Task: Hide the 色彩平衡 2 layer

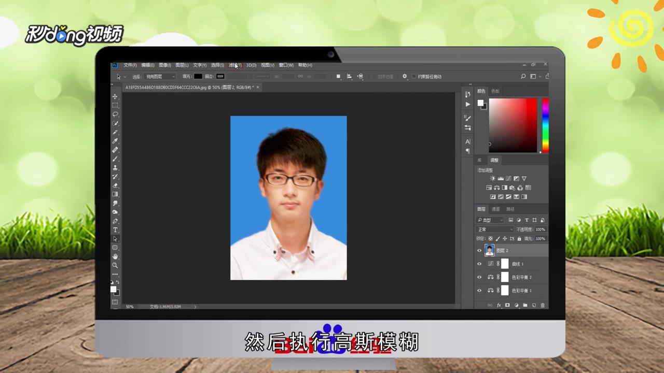Action: 479,277
